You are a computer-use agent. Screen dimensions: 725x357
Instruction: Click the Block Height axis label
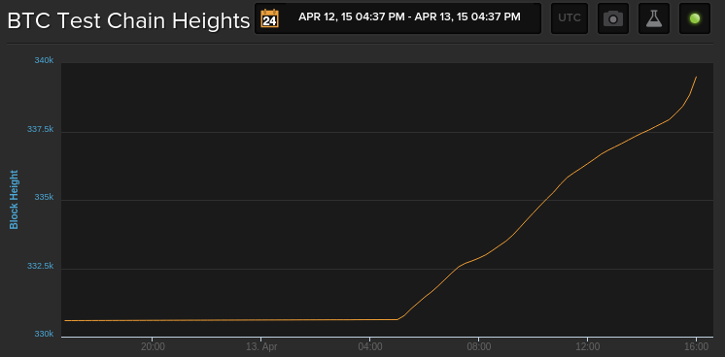click(14, 200)
